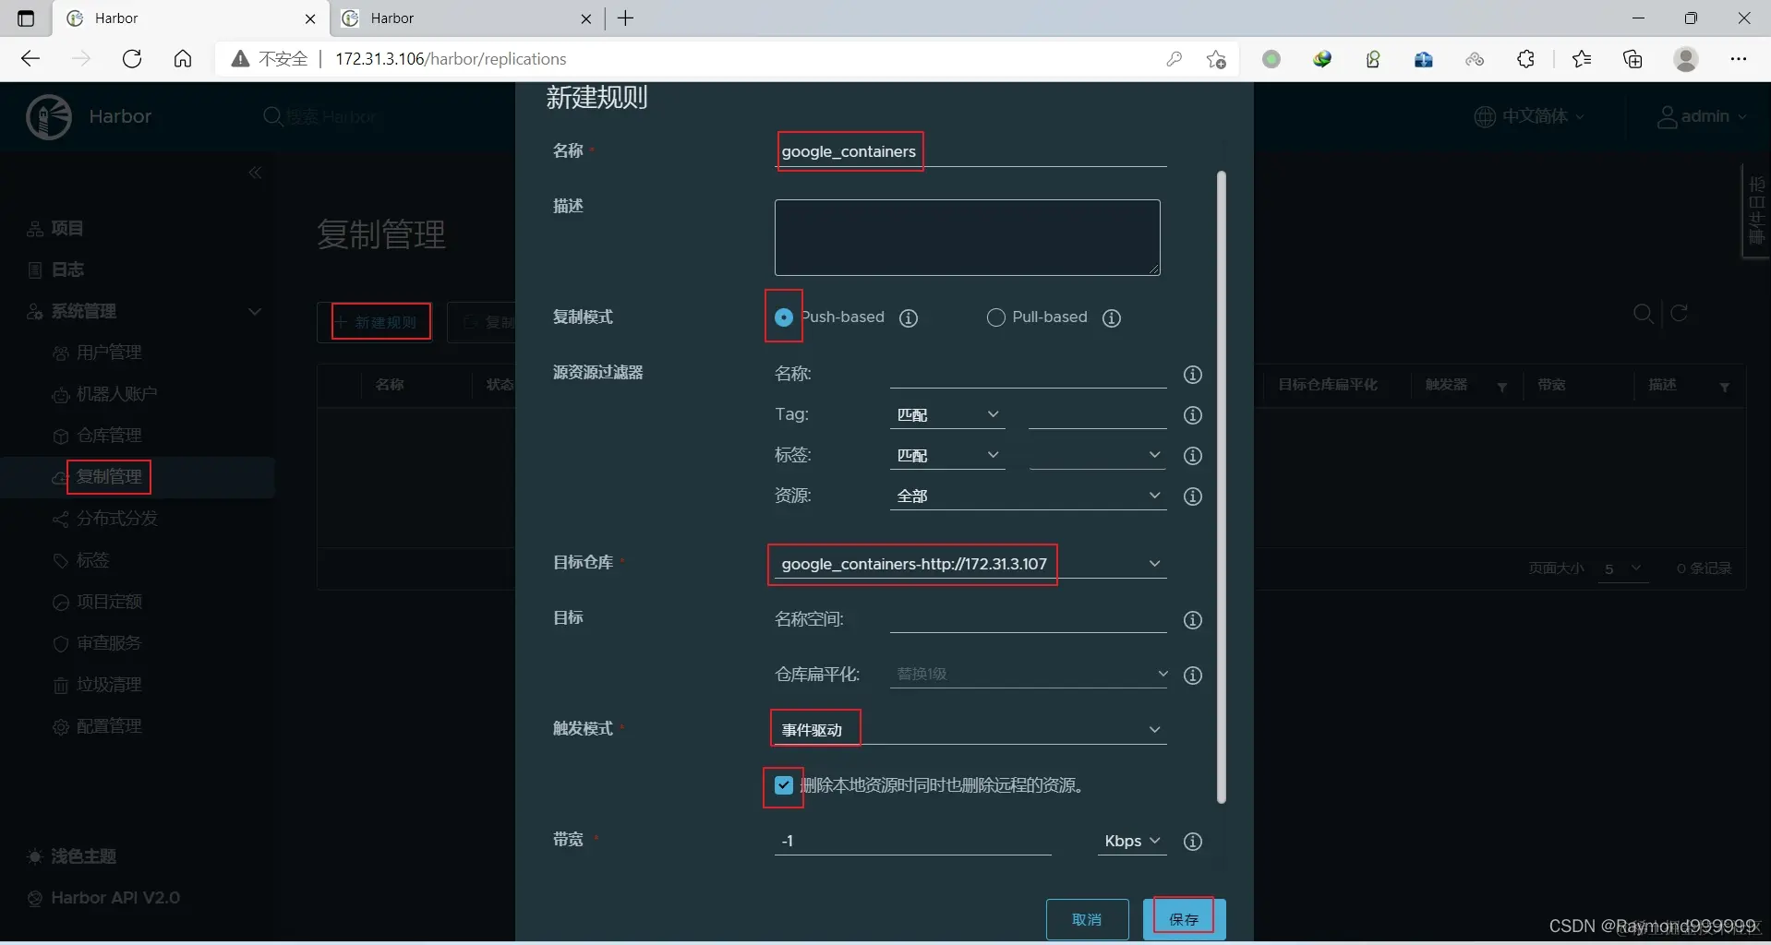Open the 中文简体 language menu

(x=1533, y=116)
